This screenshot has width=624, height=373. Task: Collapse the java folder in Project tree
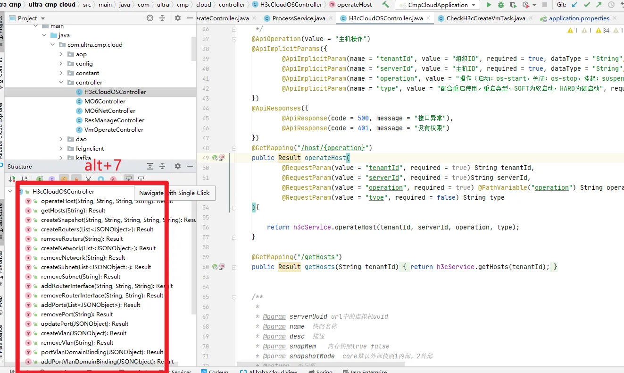[x=45, y=35]
